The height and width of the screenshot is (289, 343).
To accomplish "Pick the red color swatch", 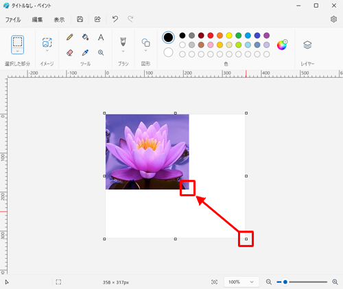I will (211, 36).
